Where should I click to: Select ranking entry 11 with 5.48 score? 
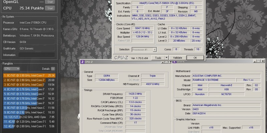tap(29, 122)
